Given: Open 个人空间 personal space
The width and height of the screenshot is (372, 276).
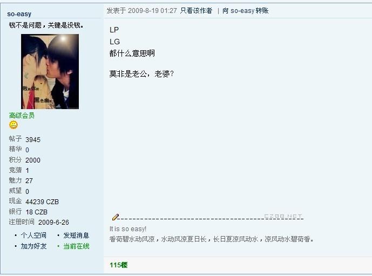Looking at the screenshot, I should tap(33, 235).
